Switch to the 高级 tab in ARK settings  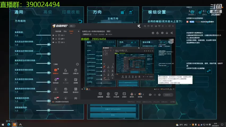click(x=48, y=12)
